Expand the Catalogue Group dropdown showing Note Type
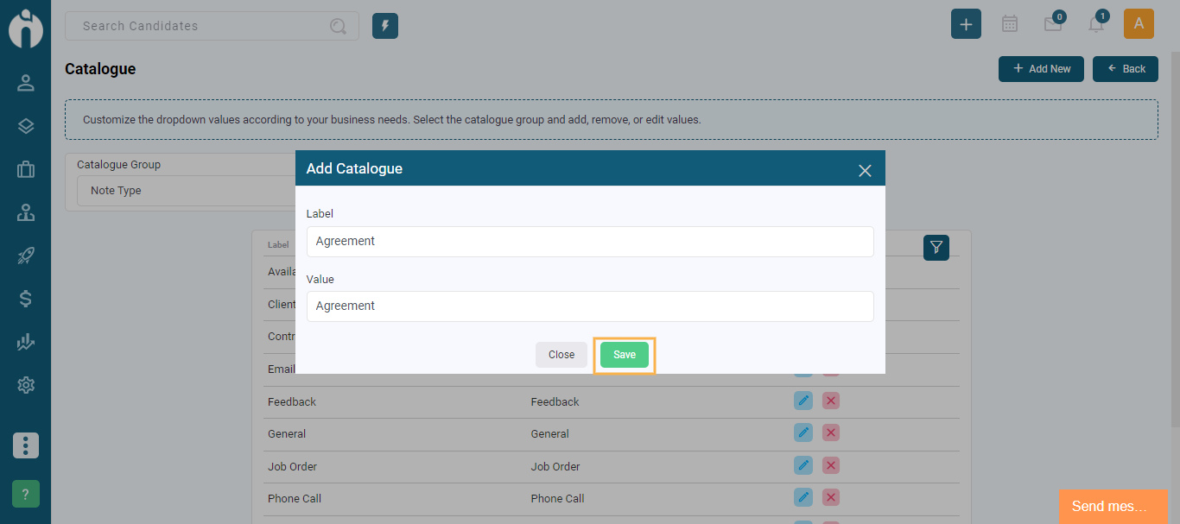Screen dimensions: 1180x524 click(187, 191)
